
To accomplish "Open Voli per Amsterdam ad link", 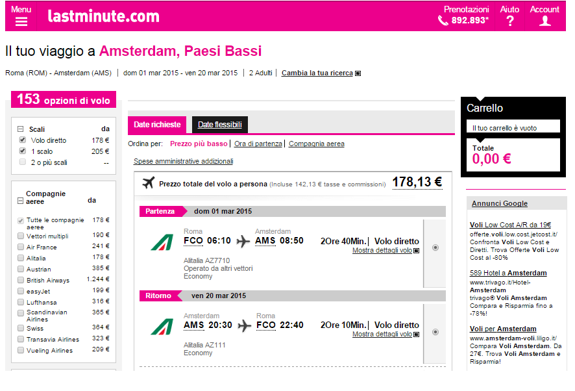I will point(503,329).
